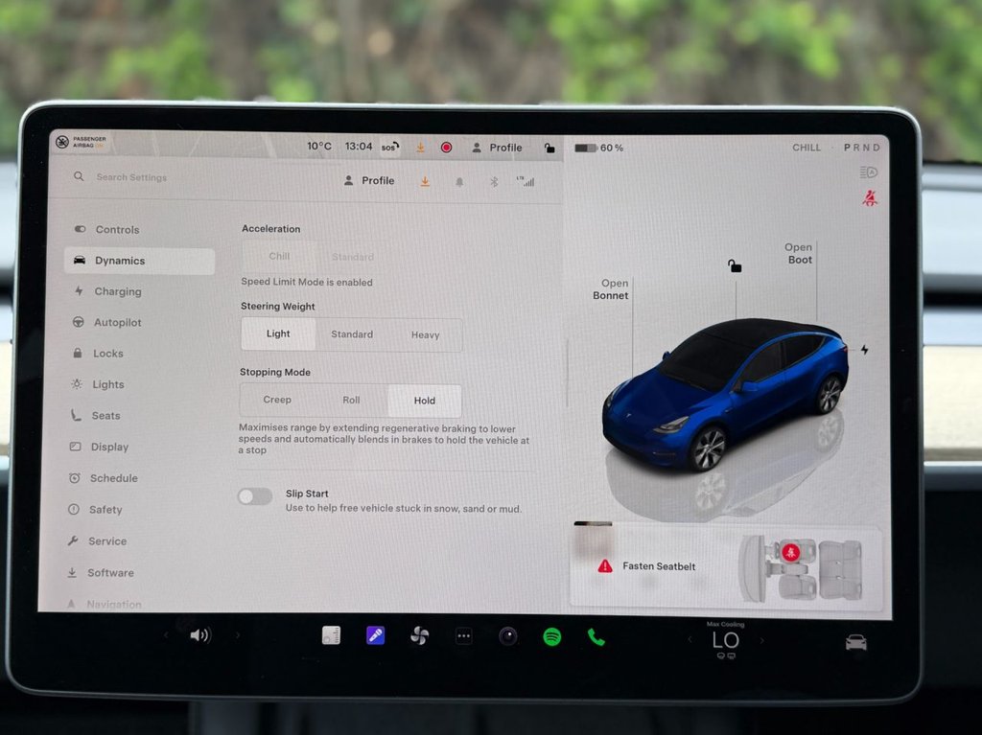This screenshot has width=982, height=735.
Task: Open the Autopilot settings section
Action: pyautogui.click(x=117, y=322)
